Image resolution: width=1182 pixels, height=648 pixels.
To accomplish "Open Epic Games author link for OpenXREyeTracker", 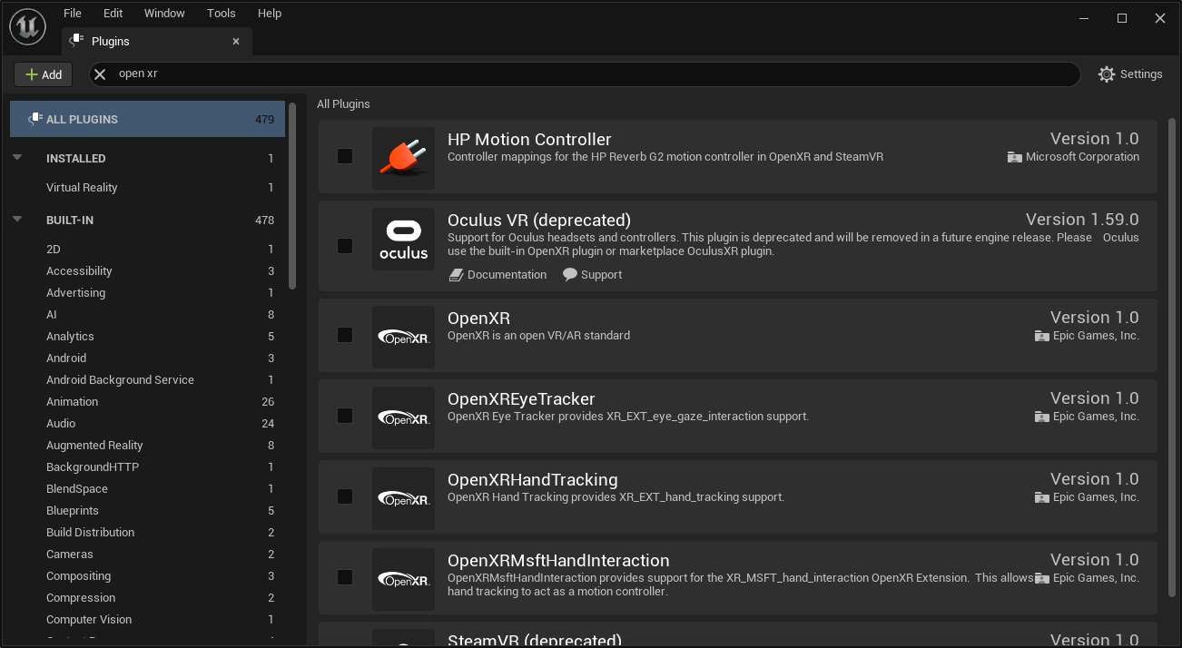I will [1087, 417].
